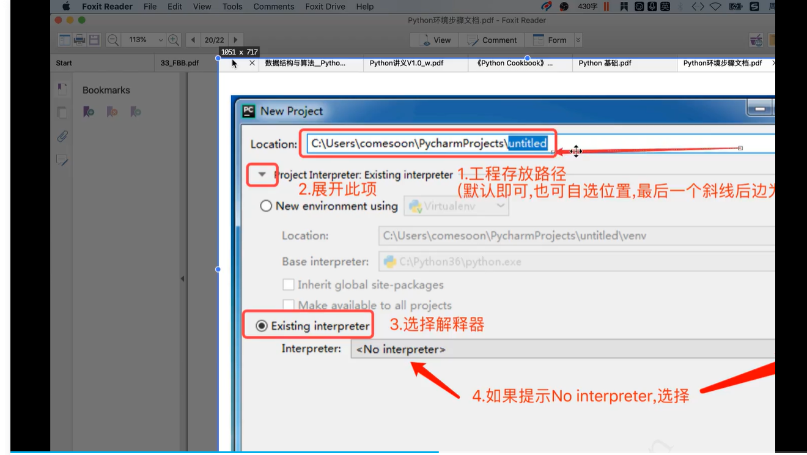This screenshot has width=807, height=455.
Task: Click the battery icon in menu bar
Action: pyautogui.click(x=735, y=7)
